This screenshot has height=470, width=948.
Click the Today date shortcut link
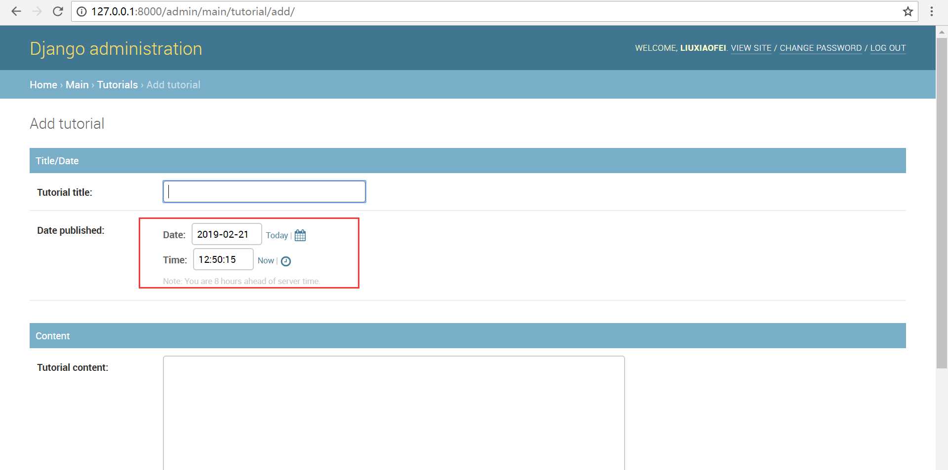pos(276,235)
